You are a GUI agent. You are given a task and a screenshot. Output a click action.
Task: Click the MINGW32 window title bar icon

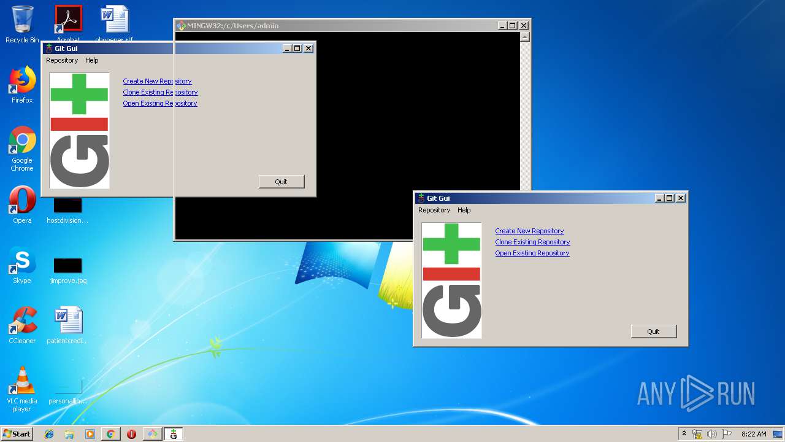(181, 26)
